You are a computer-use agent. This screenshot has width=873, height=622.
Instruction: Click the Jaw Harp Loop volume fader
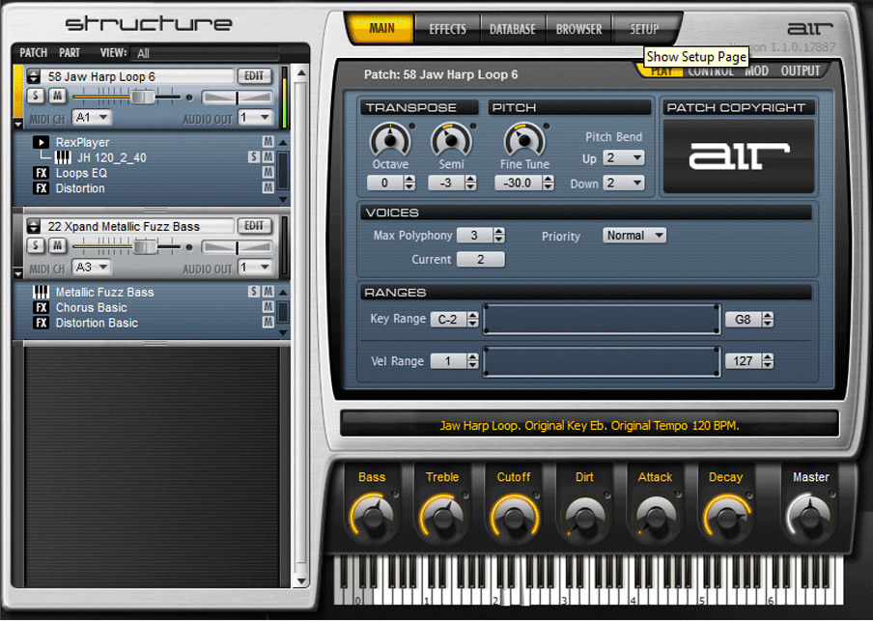pos(143,97)
